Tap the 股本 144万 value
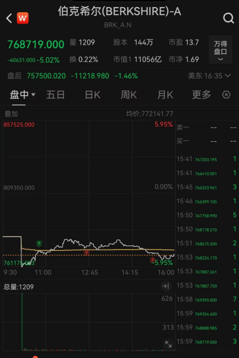This screenshot has height=358, width=239. click(133, 42)
